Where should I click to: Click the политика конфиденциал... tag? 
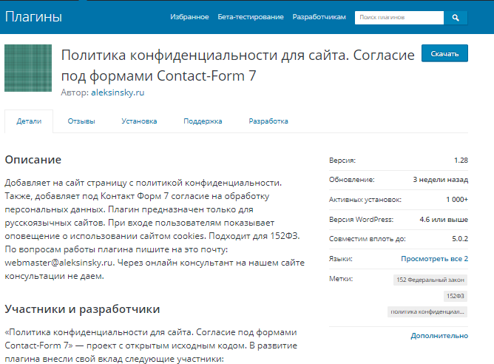(427, 311)
